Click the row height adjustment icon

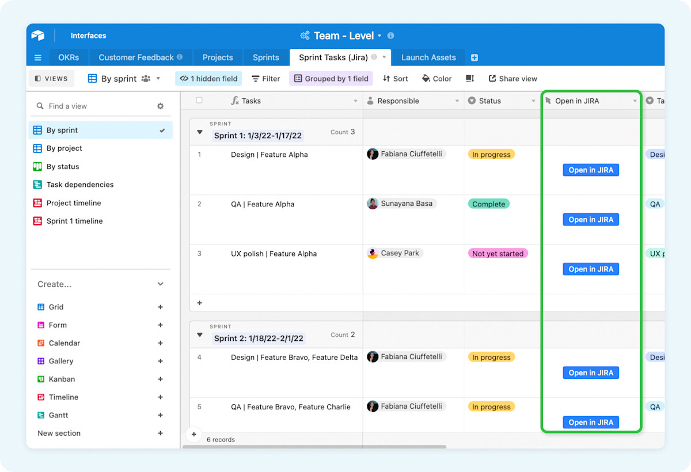[x=469, y=78]
